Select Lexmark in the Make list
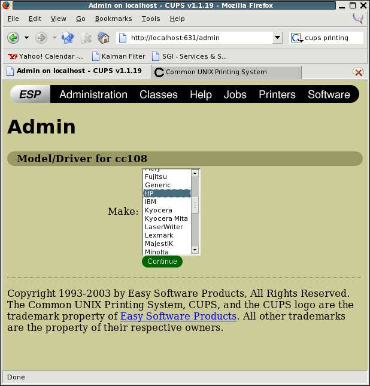 click(x=167, y=235)
